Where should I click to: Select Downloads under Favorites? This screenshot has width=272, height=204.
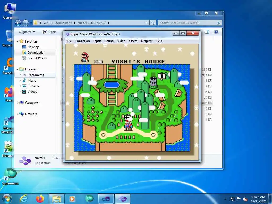pyautogui.click(x=35, y=53)
